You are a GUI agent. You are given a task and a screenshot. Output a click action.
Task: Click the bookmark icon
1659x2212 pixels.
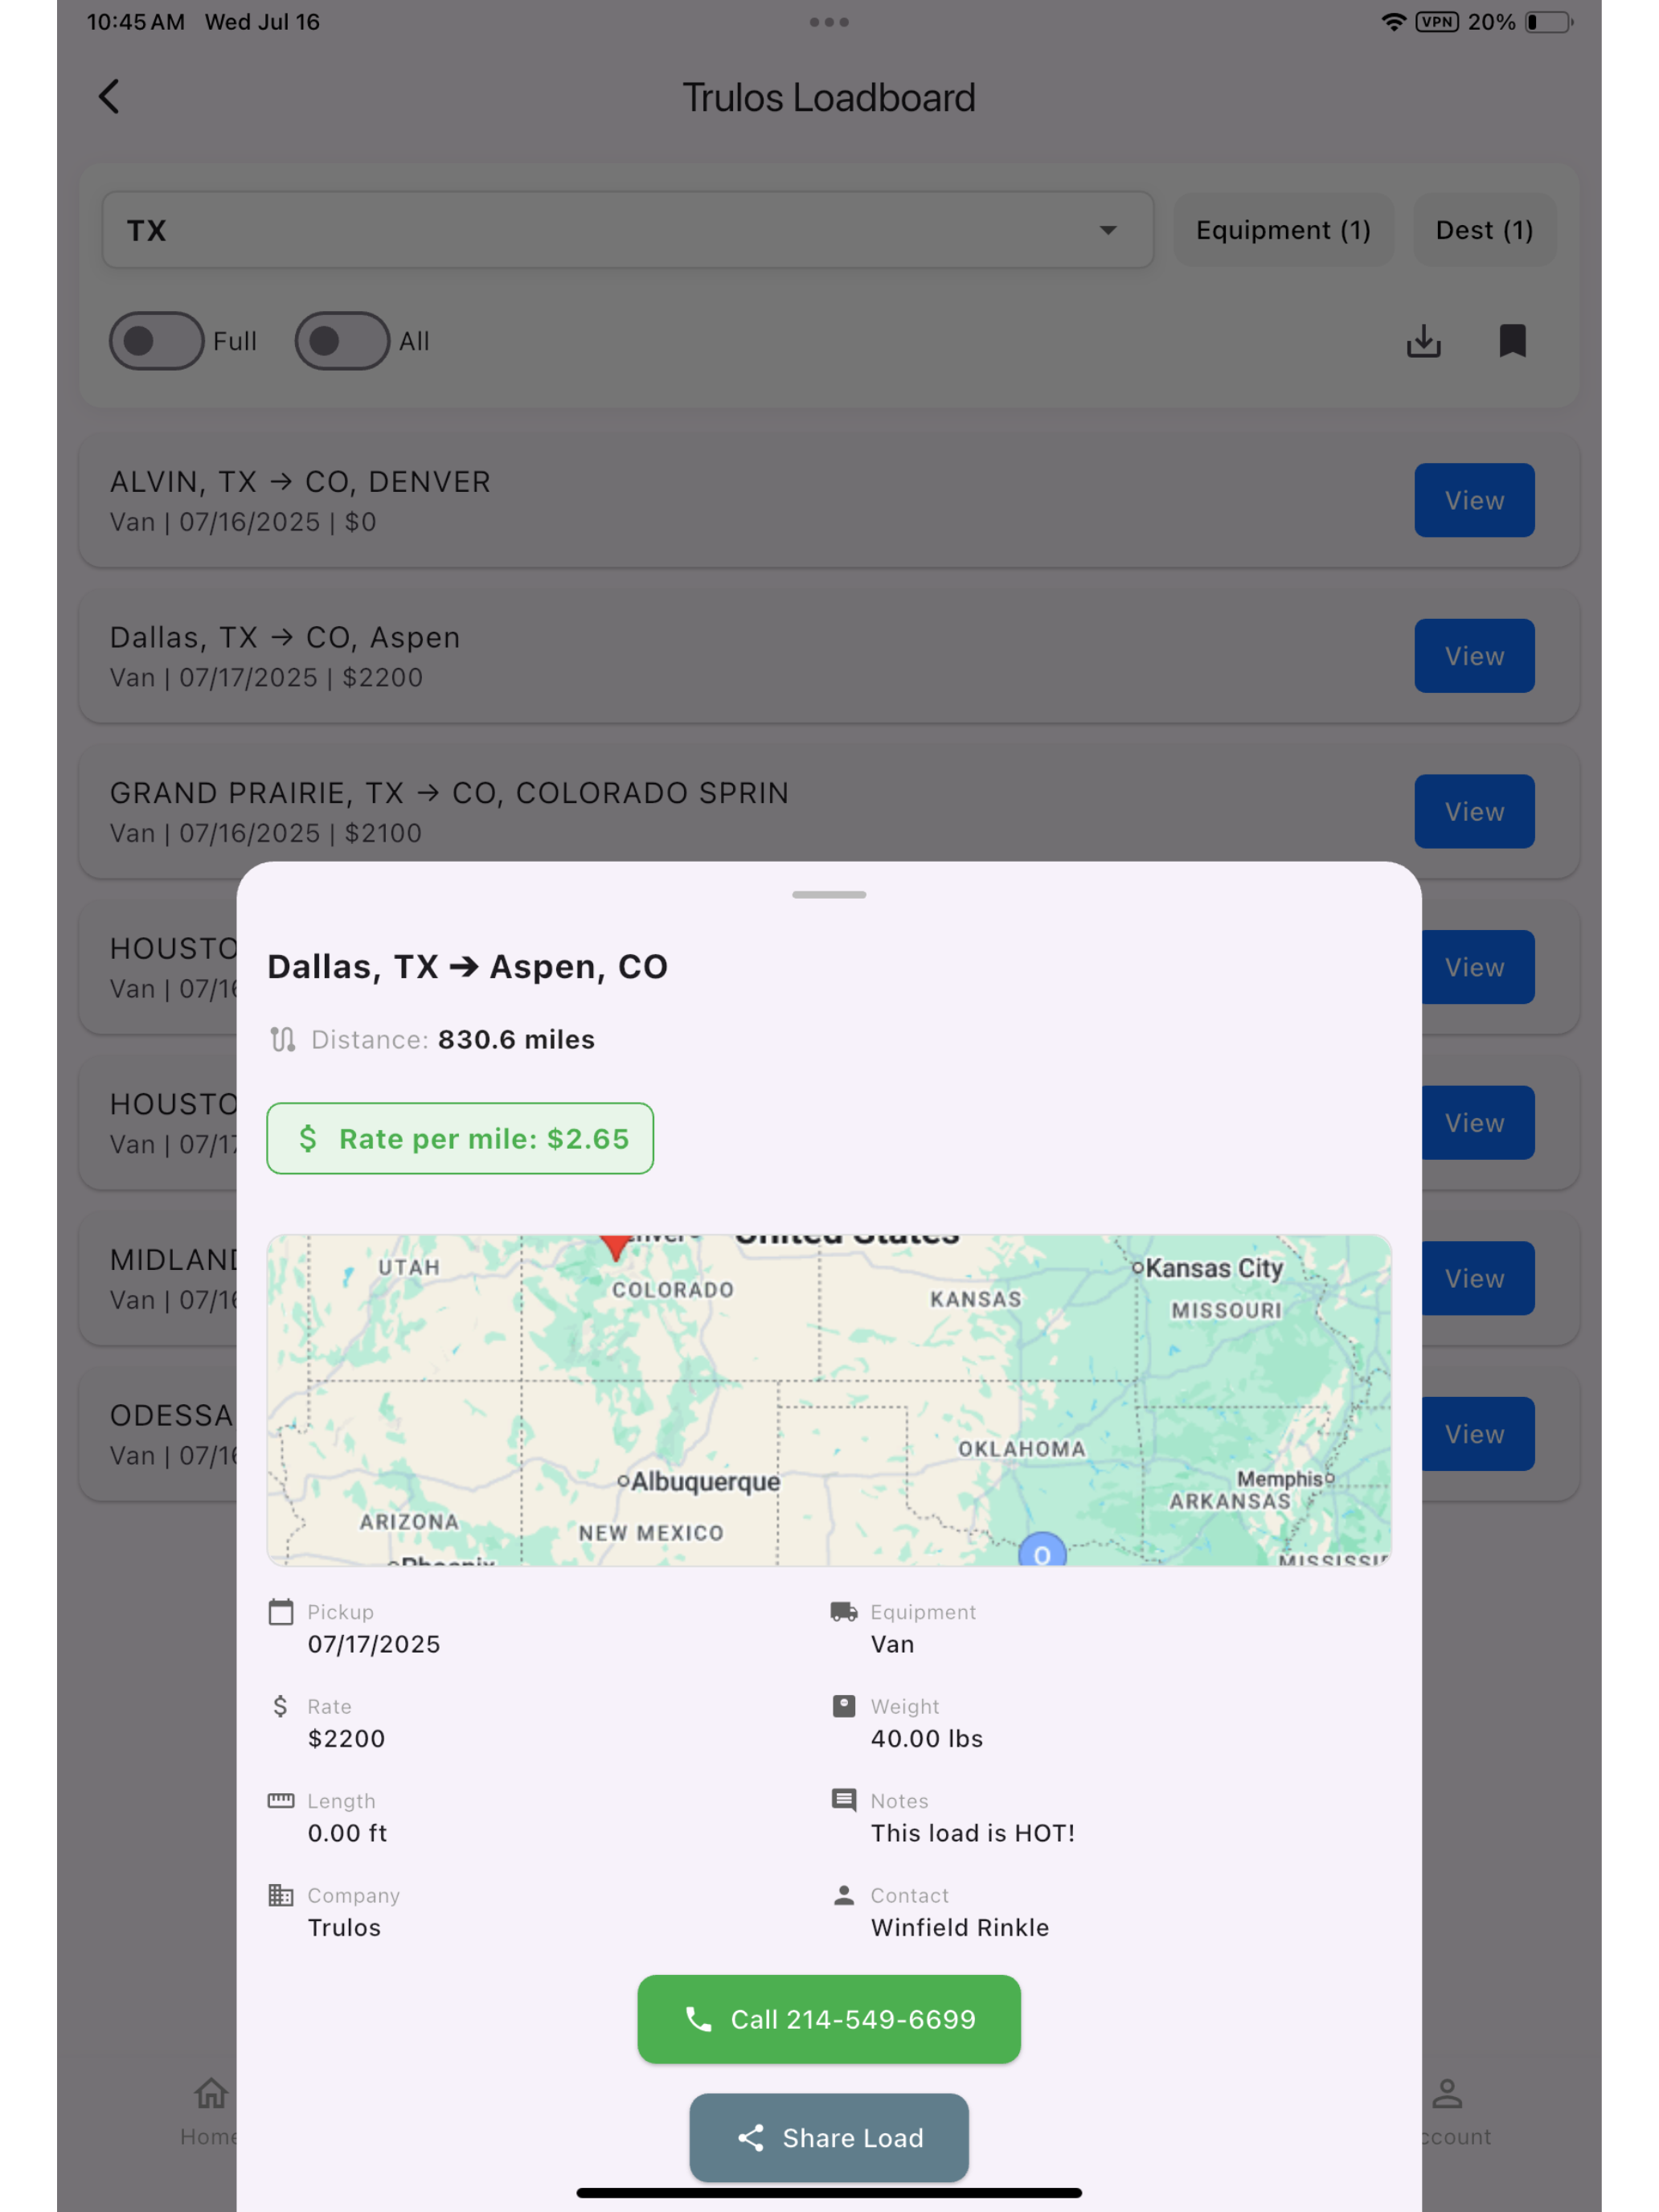[x=1512, y=341]
